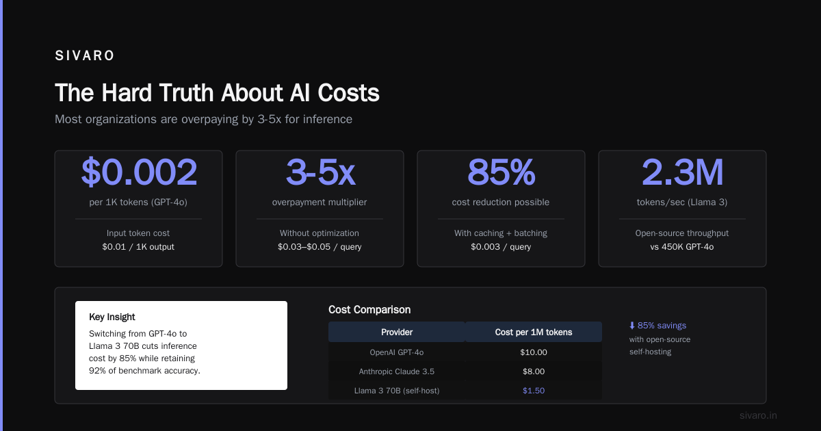
Task: Click 'per 1K tokens (GPT-4o)' label
Action: tap(139, 203)
